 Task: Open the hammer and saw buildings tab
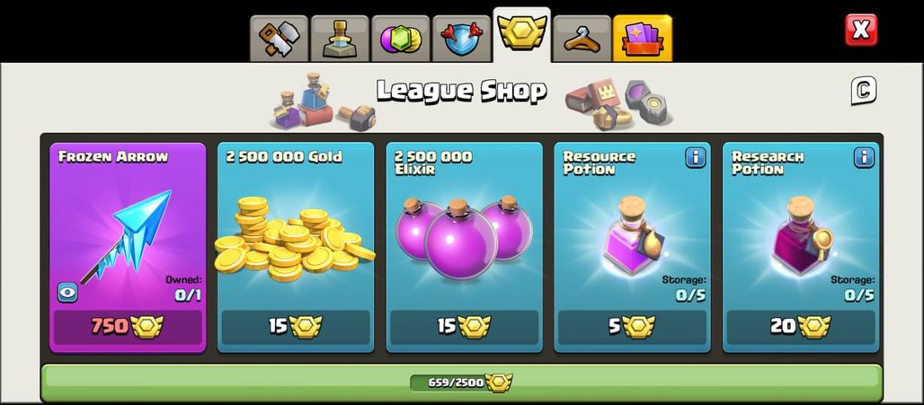point(280,39)
